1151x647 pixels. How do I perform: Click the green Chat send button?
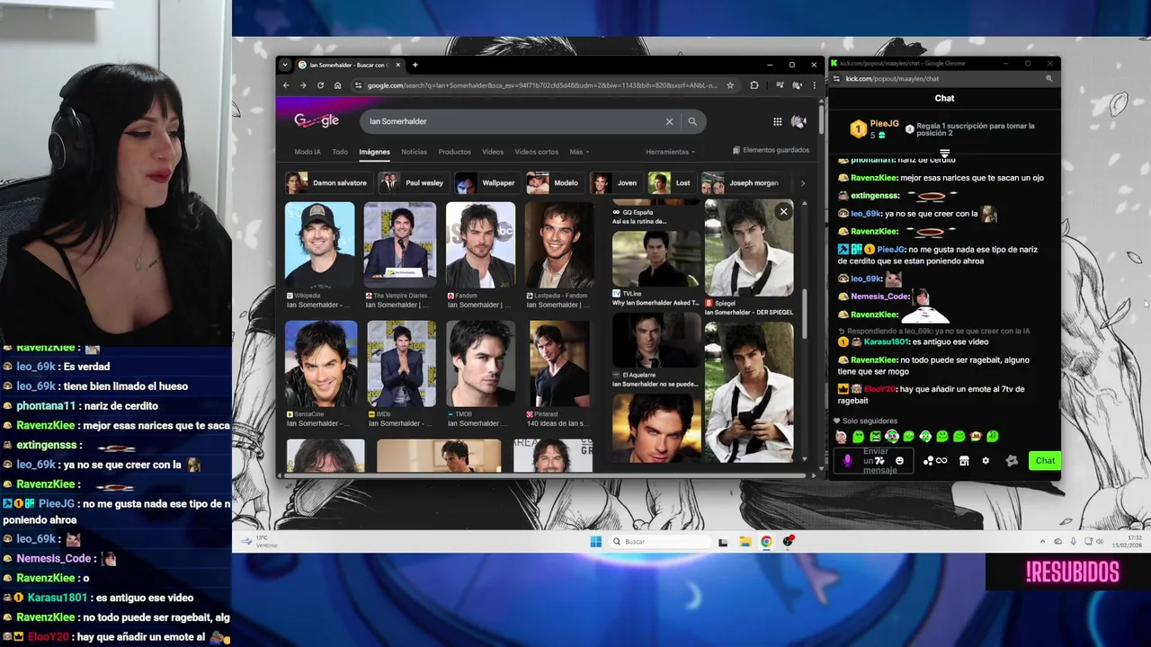1045,460
